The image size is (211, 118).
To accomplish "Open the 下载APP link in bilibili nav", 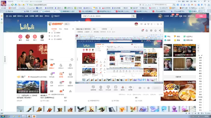I will [55, 16].
